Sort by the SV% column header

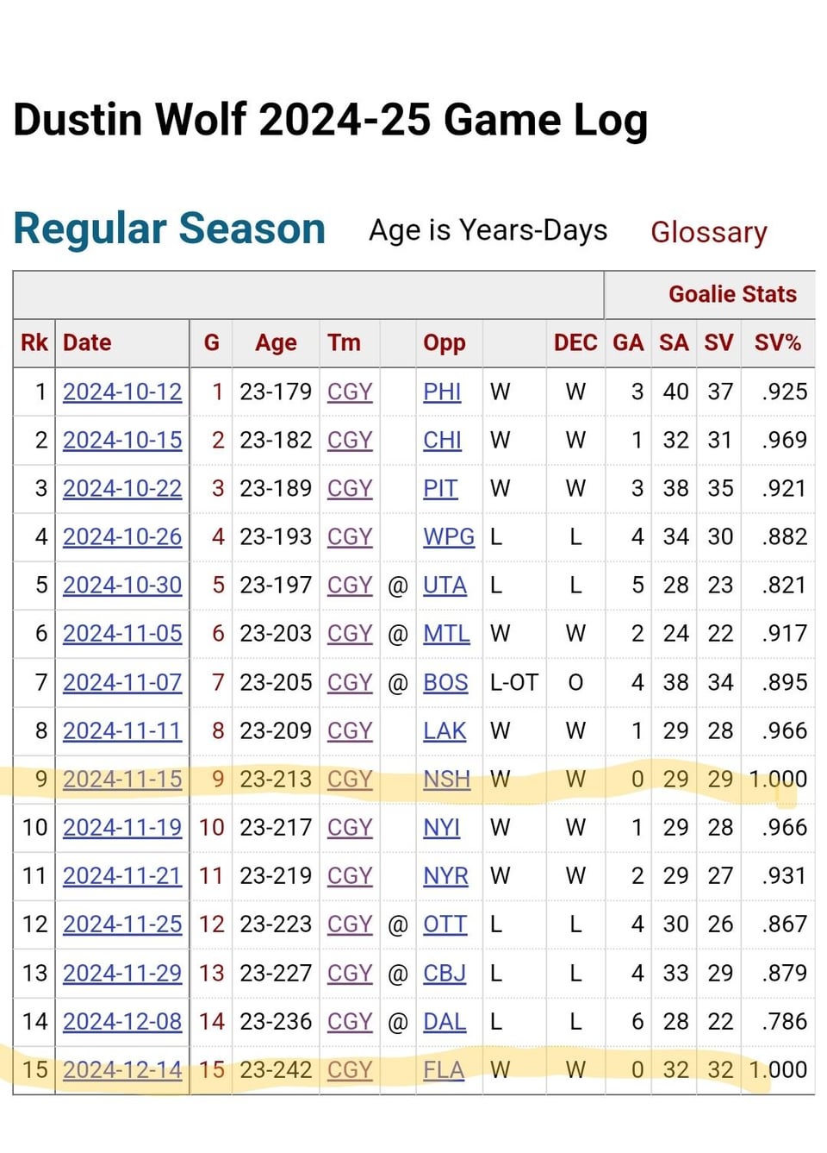(x=777, y=342)
